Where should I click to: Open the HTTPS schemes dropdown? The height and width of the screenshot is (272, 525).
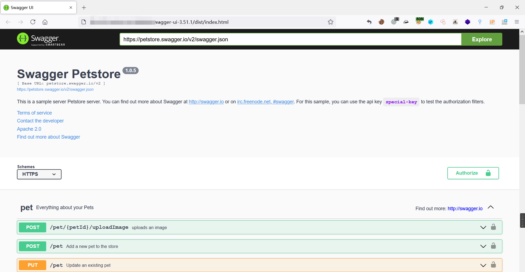(x=39, y=174)
